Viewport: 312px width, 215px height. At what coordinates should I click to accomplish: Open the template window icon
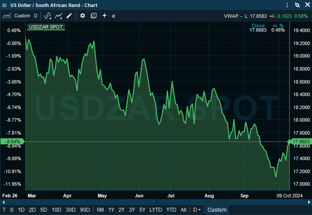[x=93, y=16]
